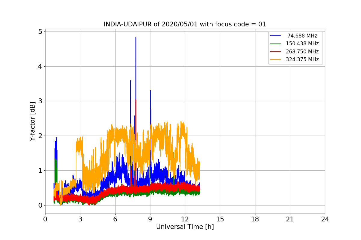Screen dimensions: 361x240
Task: Click the '150.438 MHz' legend label
Action: click(302, 43)
